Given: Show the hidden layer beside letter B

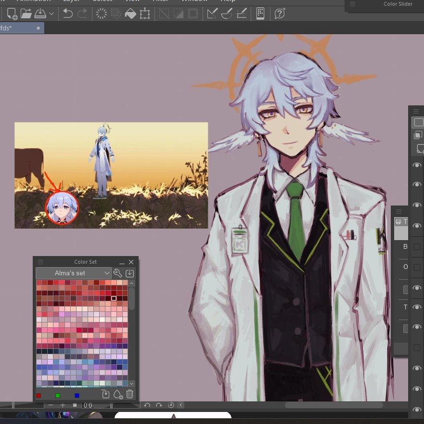Looking at the screenshot, I should pyautogui.click(x=417, y=246).
